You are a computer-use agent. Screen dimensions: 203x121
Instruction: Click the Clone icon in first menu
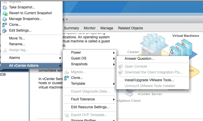4,25
